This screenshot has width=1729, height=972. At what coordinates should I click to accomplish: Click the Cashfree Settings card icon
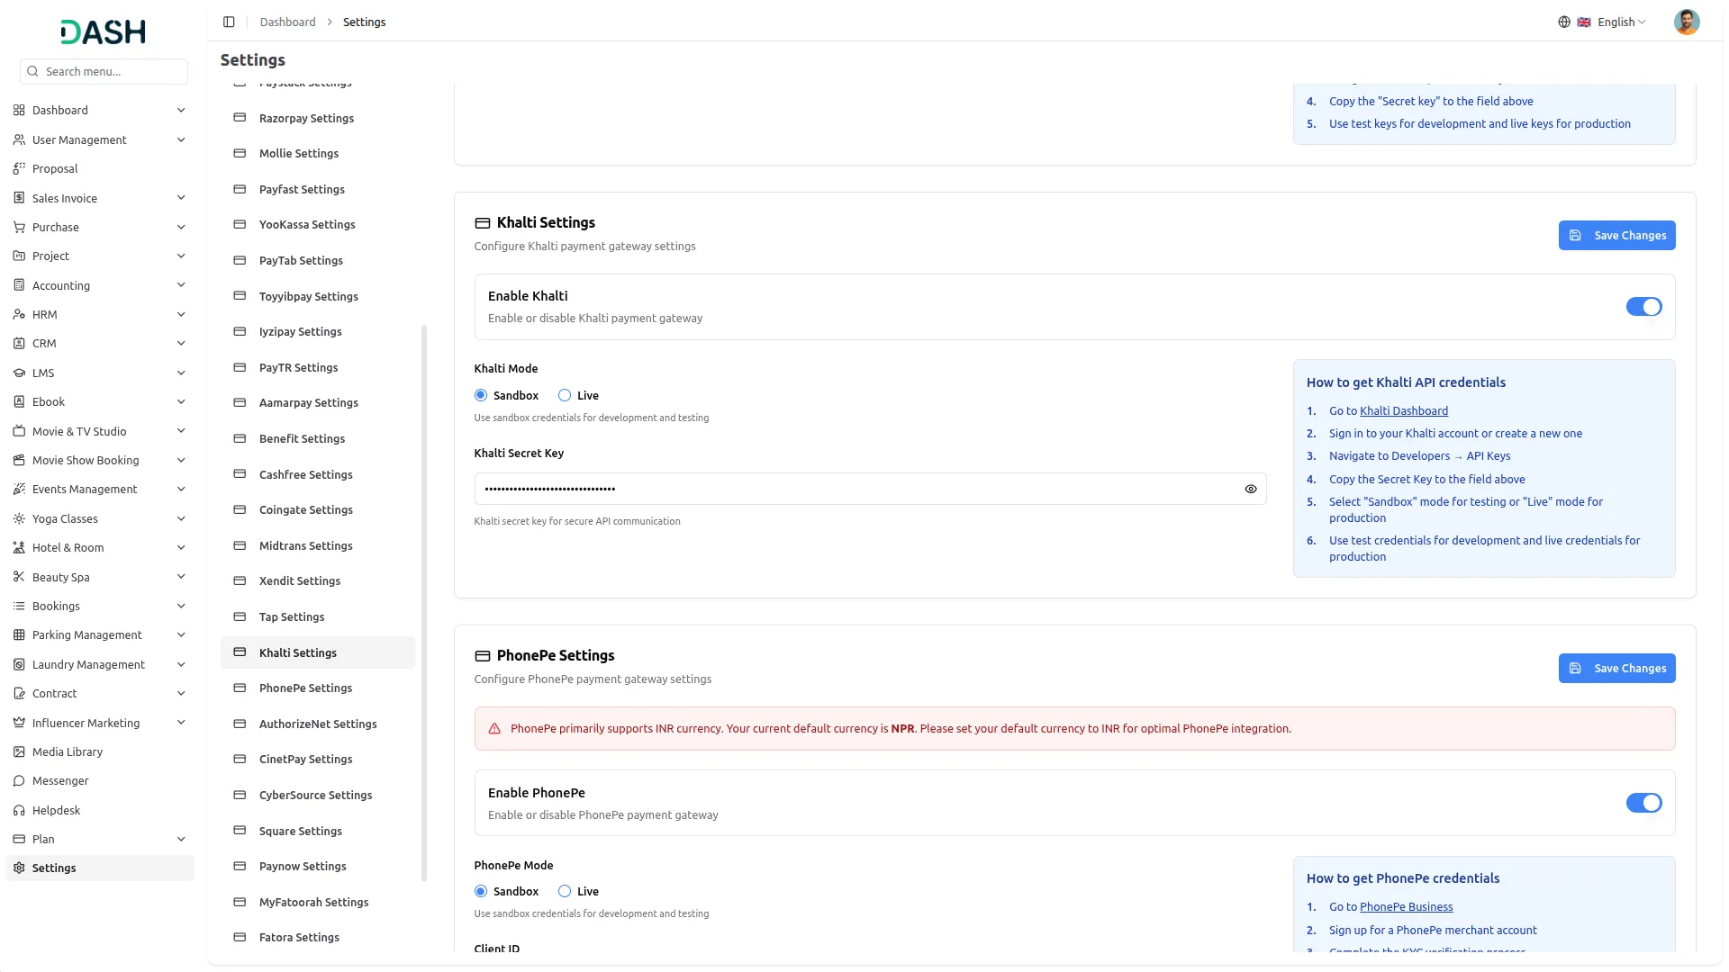(x=240, y=474)
